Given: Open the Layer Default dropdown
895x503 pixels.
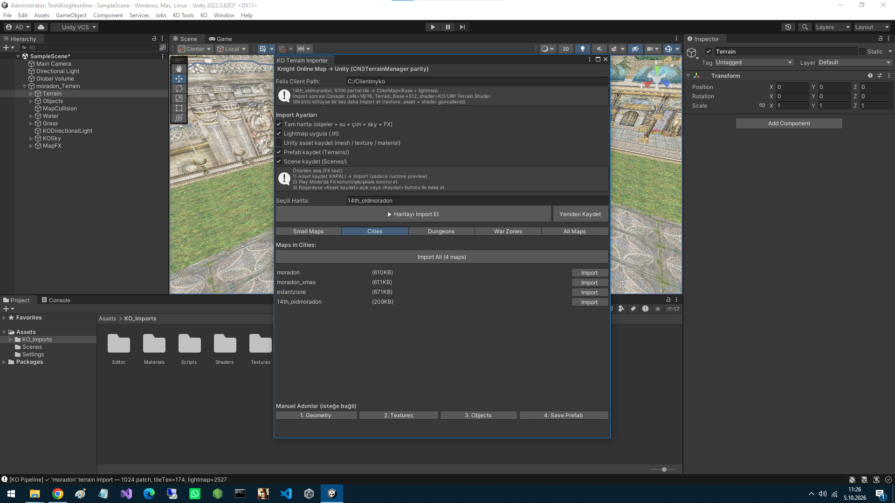Looking at the screenshot, I should (x=855, y=62).
